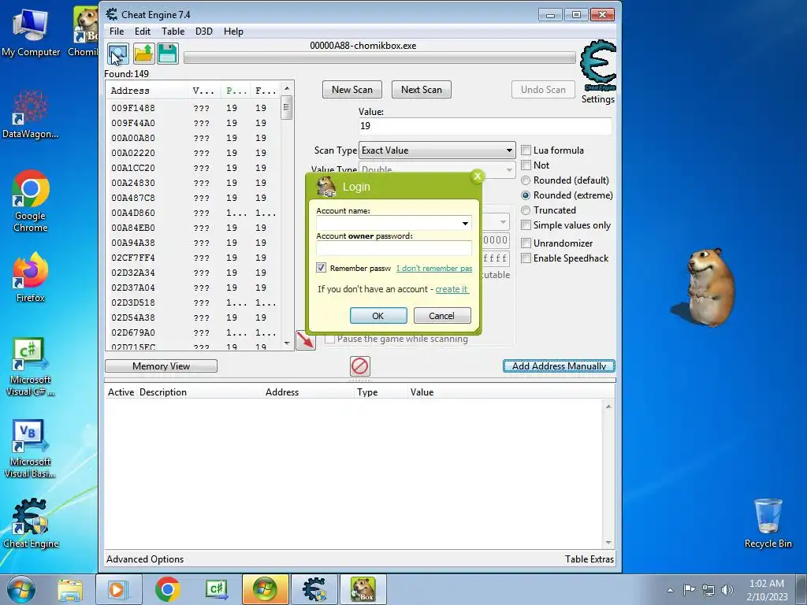Enable the Lua formula checkbox
The image size is (807, 605).
pos(526,150)
